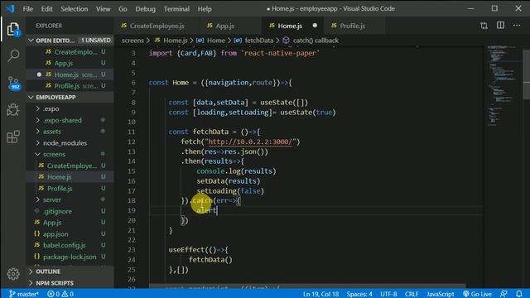Open babel.config.js in explorer
530x298 pixels.
70,245
